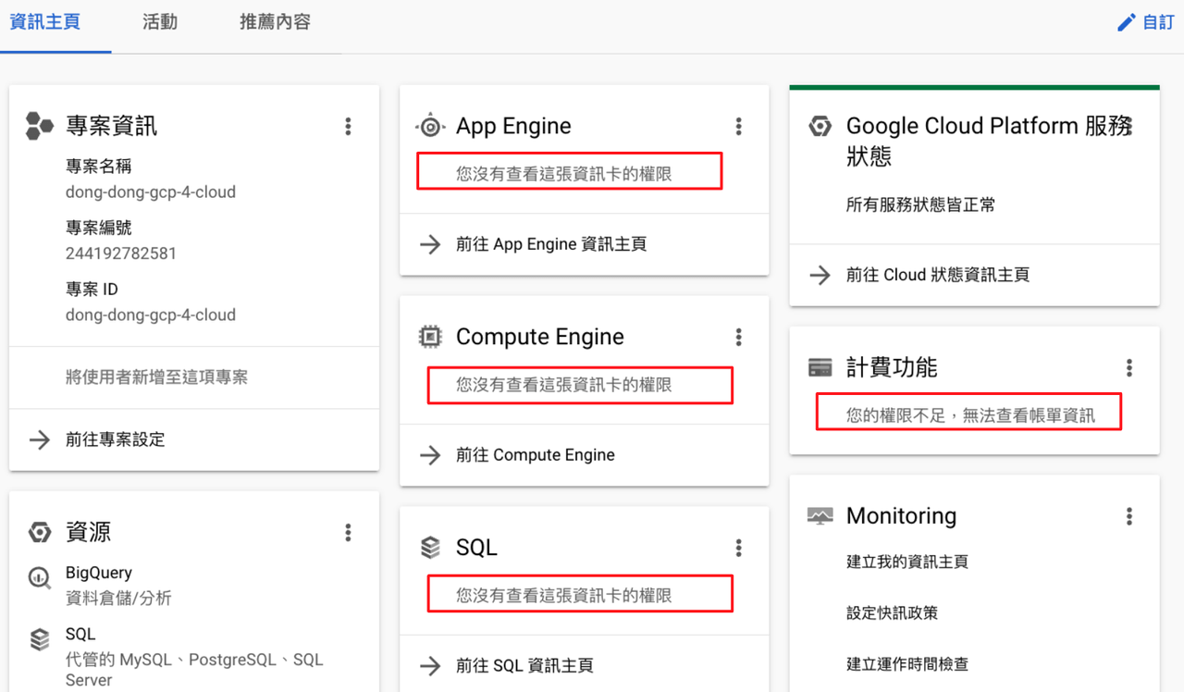Click the arrow beside 前往 Cloud 狀態資訊主頁

click(x=820, y=275)
